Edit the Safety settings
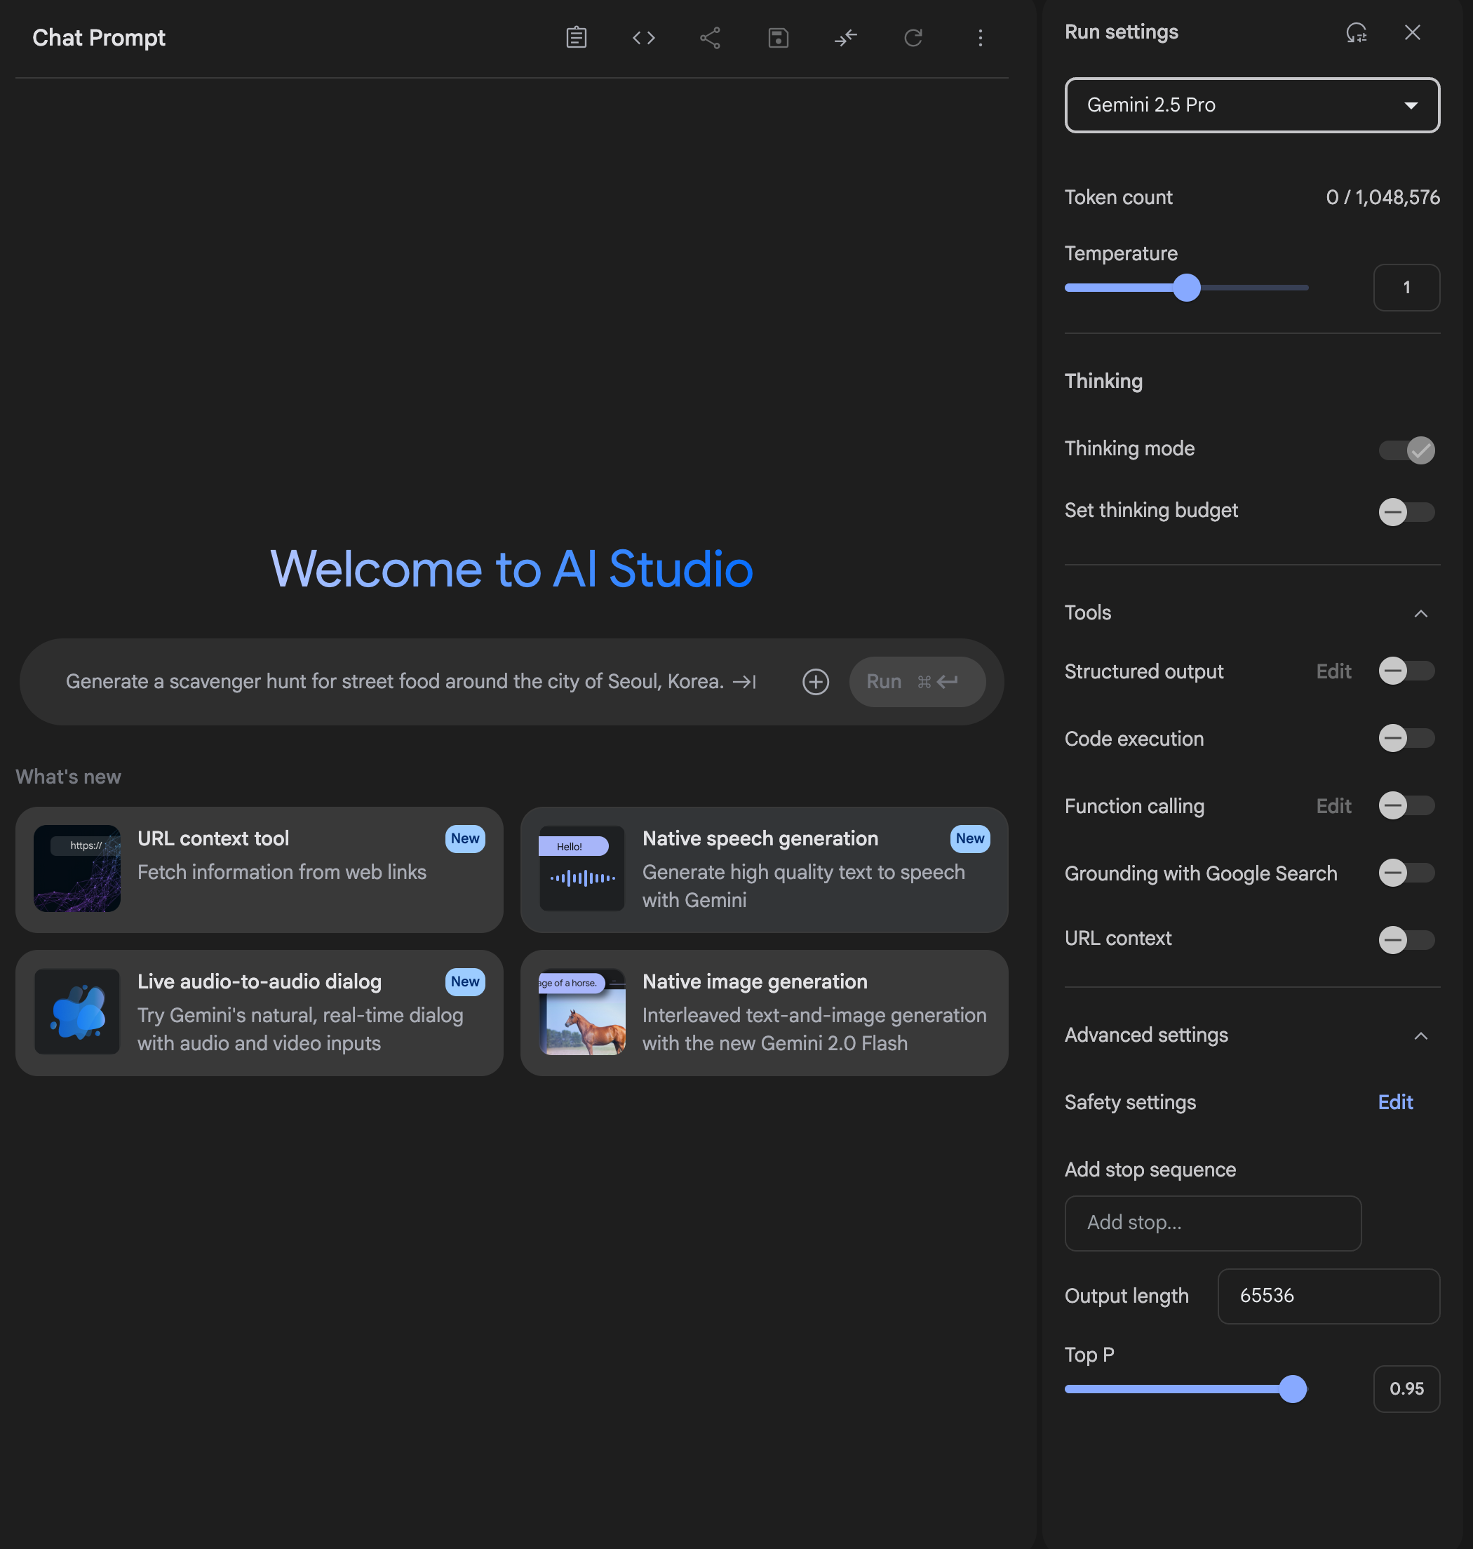The image size is (1473, 1549). point(1395,1102)
